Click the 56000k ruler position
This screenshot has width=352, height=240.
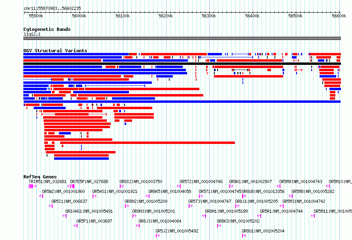tap(79, 16)
